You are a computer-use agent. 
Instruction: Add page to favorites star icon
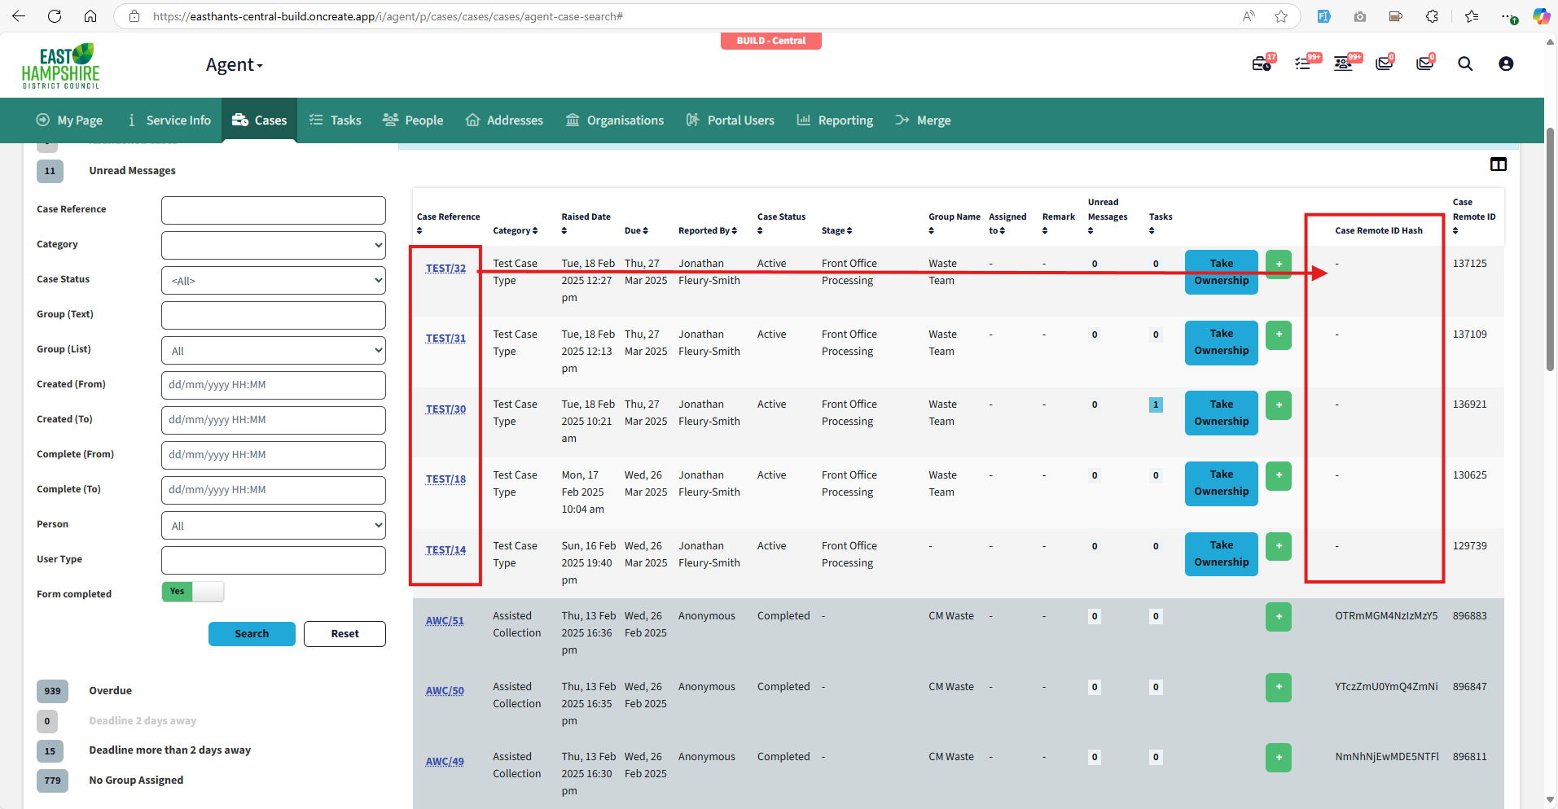[x=1281, y=16]
